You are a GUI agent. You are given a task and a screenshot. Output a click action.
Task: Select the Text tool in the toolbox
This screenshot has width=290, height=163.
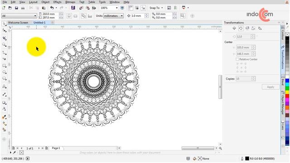coord(4,86)
